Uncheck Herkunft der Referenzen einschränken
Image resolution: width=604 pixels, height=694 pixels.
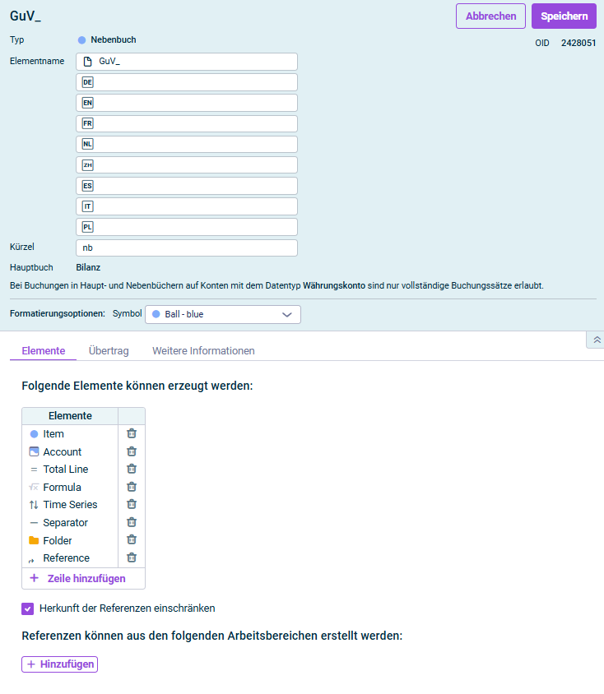click(28, 609)
